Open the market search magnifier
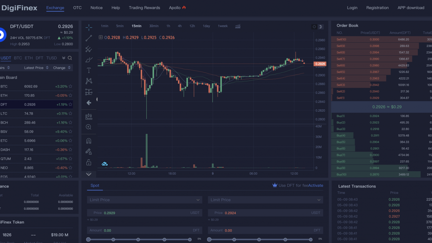432x243 pixels. tap(70, 58)
